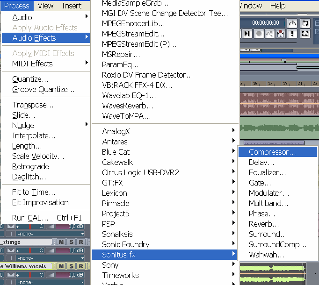Viewport: 319px width, 285px height.
Task: Select Modulator effect
Action: pos(278,193)
